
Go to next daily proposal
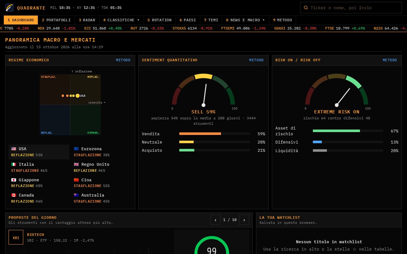coord(244,220)
